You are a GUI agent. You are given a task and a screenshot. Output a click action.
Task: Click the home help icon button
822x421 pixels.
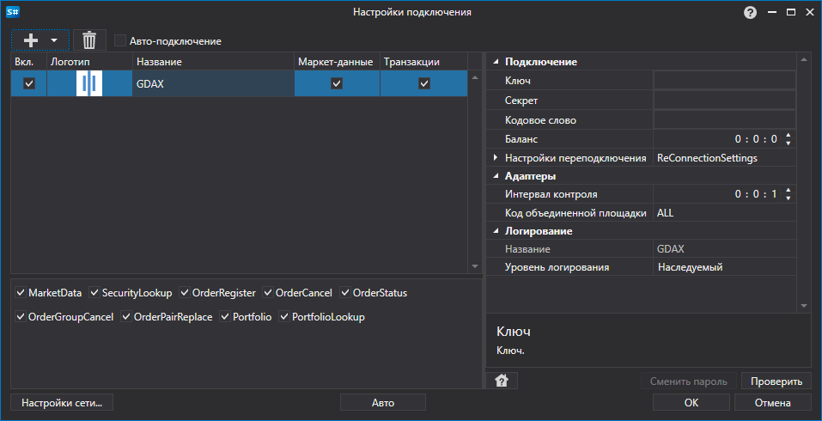[502, 381]
